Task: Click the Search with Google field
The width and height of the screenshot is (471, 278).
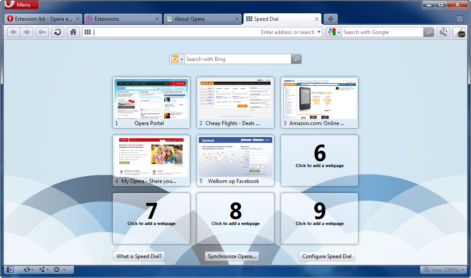Action: [382, 32]
